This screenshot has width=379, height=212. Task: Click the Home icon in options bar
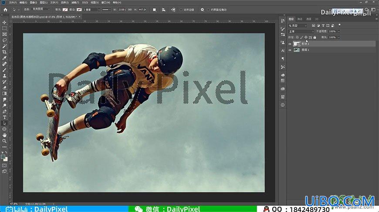pyautogui.click(x=5, y=10)
